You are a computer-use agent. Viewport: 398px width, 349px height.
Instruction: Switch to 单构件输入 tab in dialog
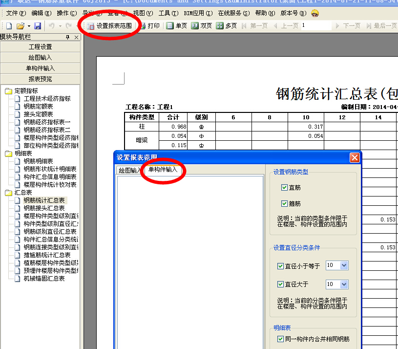163,170
